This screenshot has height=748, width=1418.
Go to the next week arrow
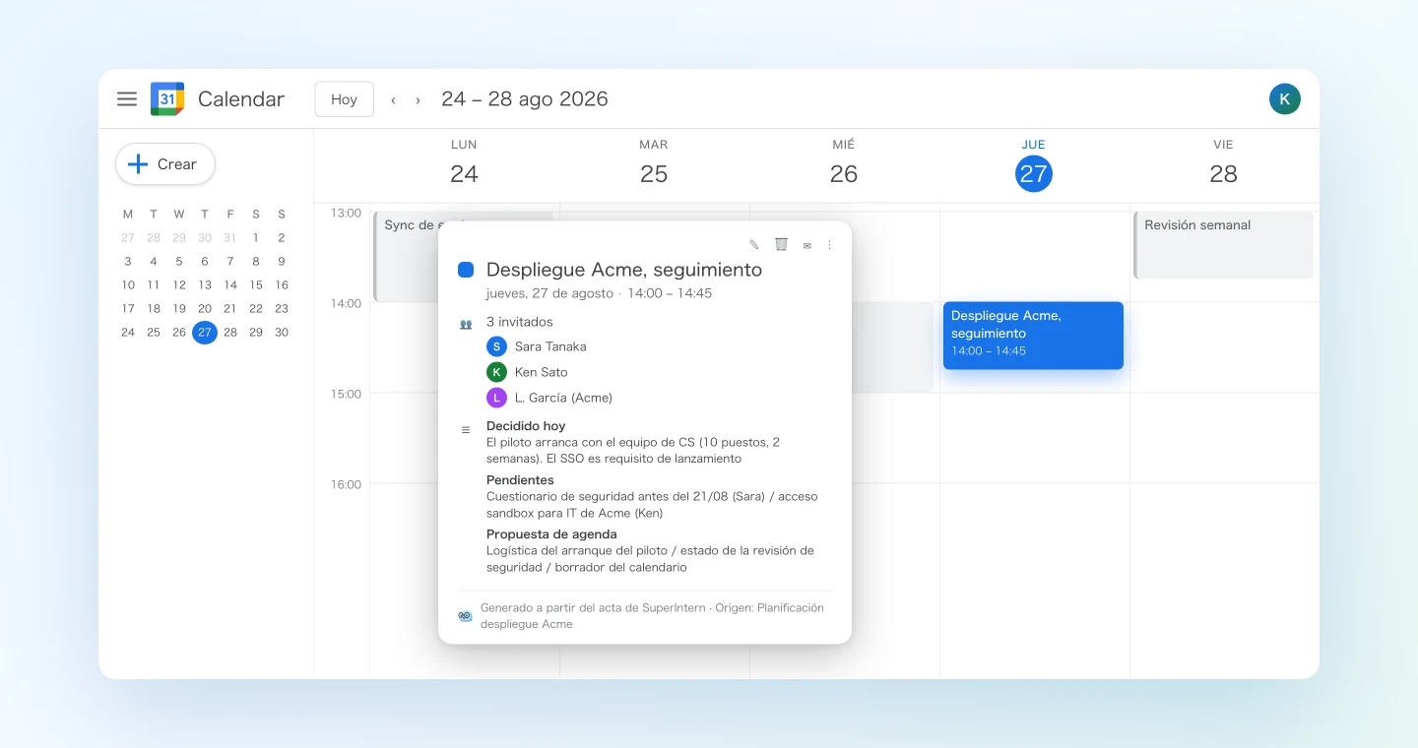(418, 99)
